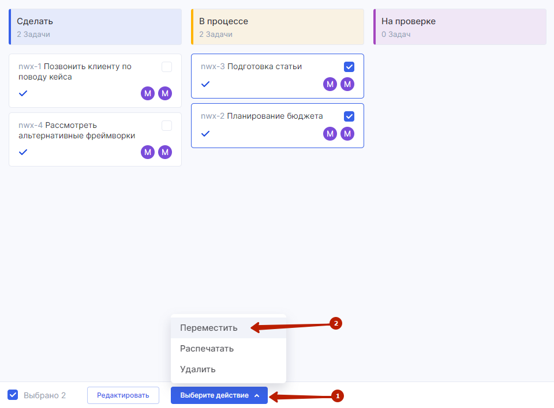Click first assignee avatar on nwx-3 card
Image resolution: width=554 pixels, height=408 pixels.
pyautogui.click(x=330, y=84)
